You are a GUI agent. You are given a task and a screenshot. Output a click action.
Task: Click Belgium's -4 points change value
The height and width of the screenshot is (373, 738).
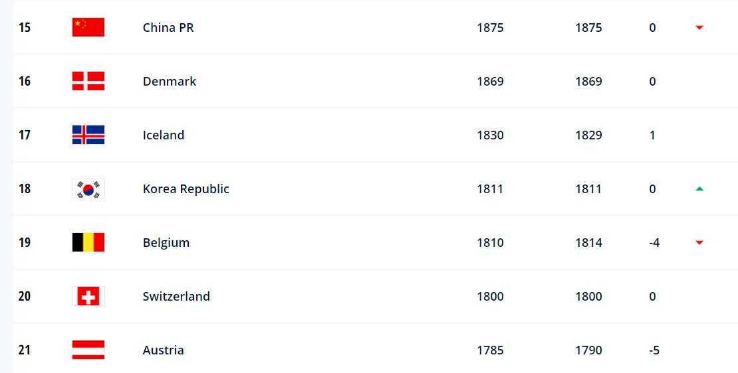tap(654, 243)
